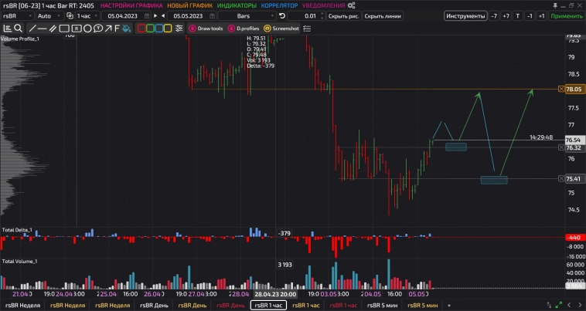Open the drawing settings sliders icon
The width and height of the screenshot is (586, 311).
[x=179, y=29]
